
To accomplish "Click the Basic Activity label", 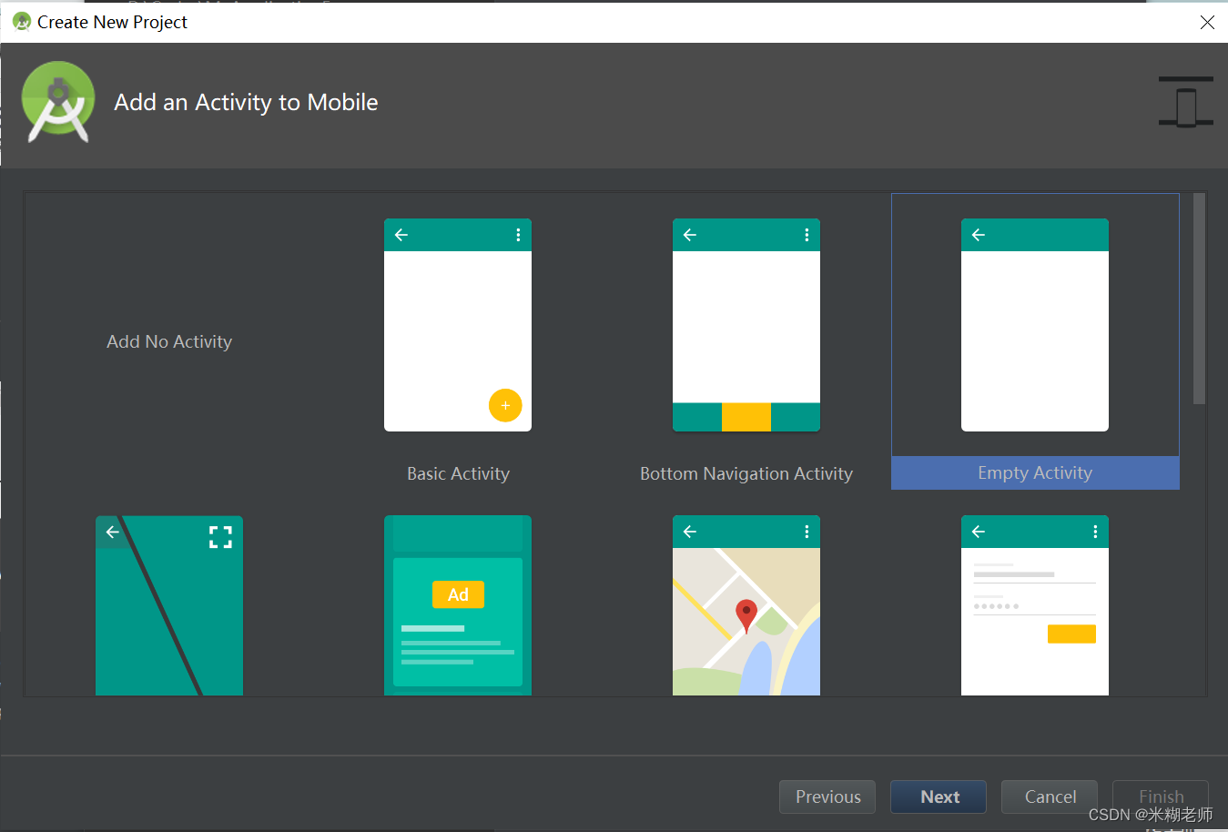I will (x=458, y=473).
